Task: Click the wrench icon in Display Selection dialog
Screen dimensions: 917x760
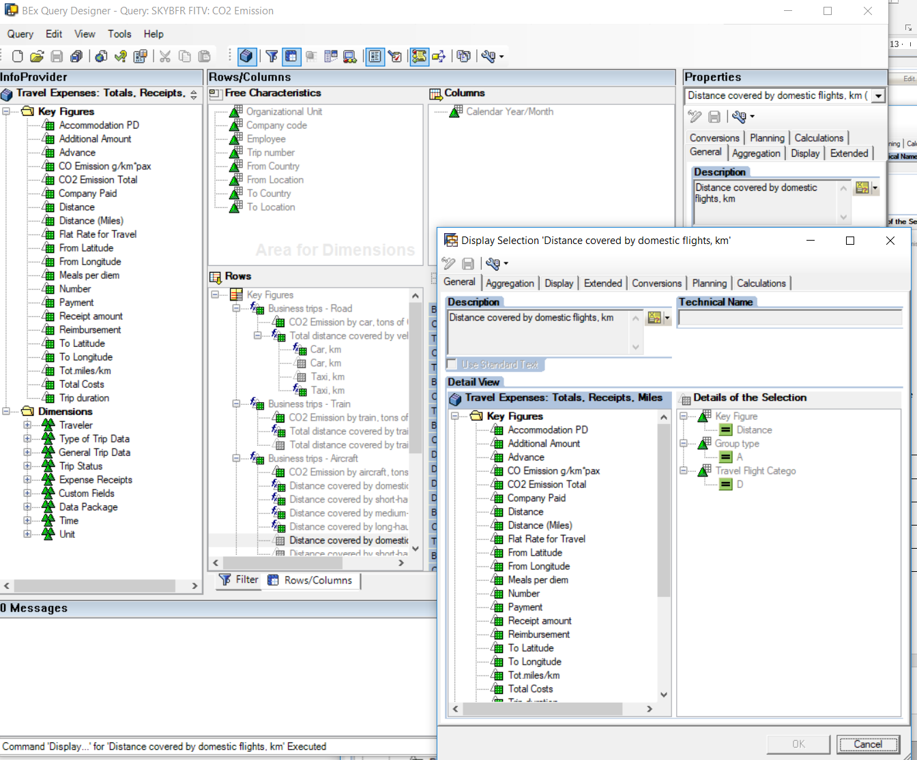Action: click(493, 264)
